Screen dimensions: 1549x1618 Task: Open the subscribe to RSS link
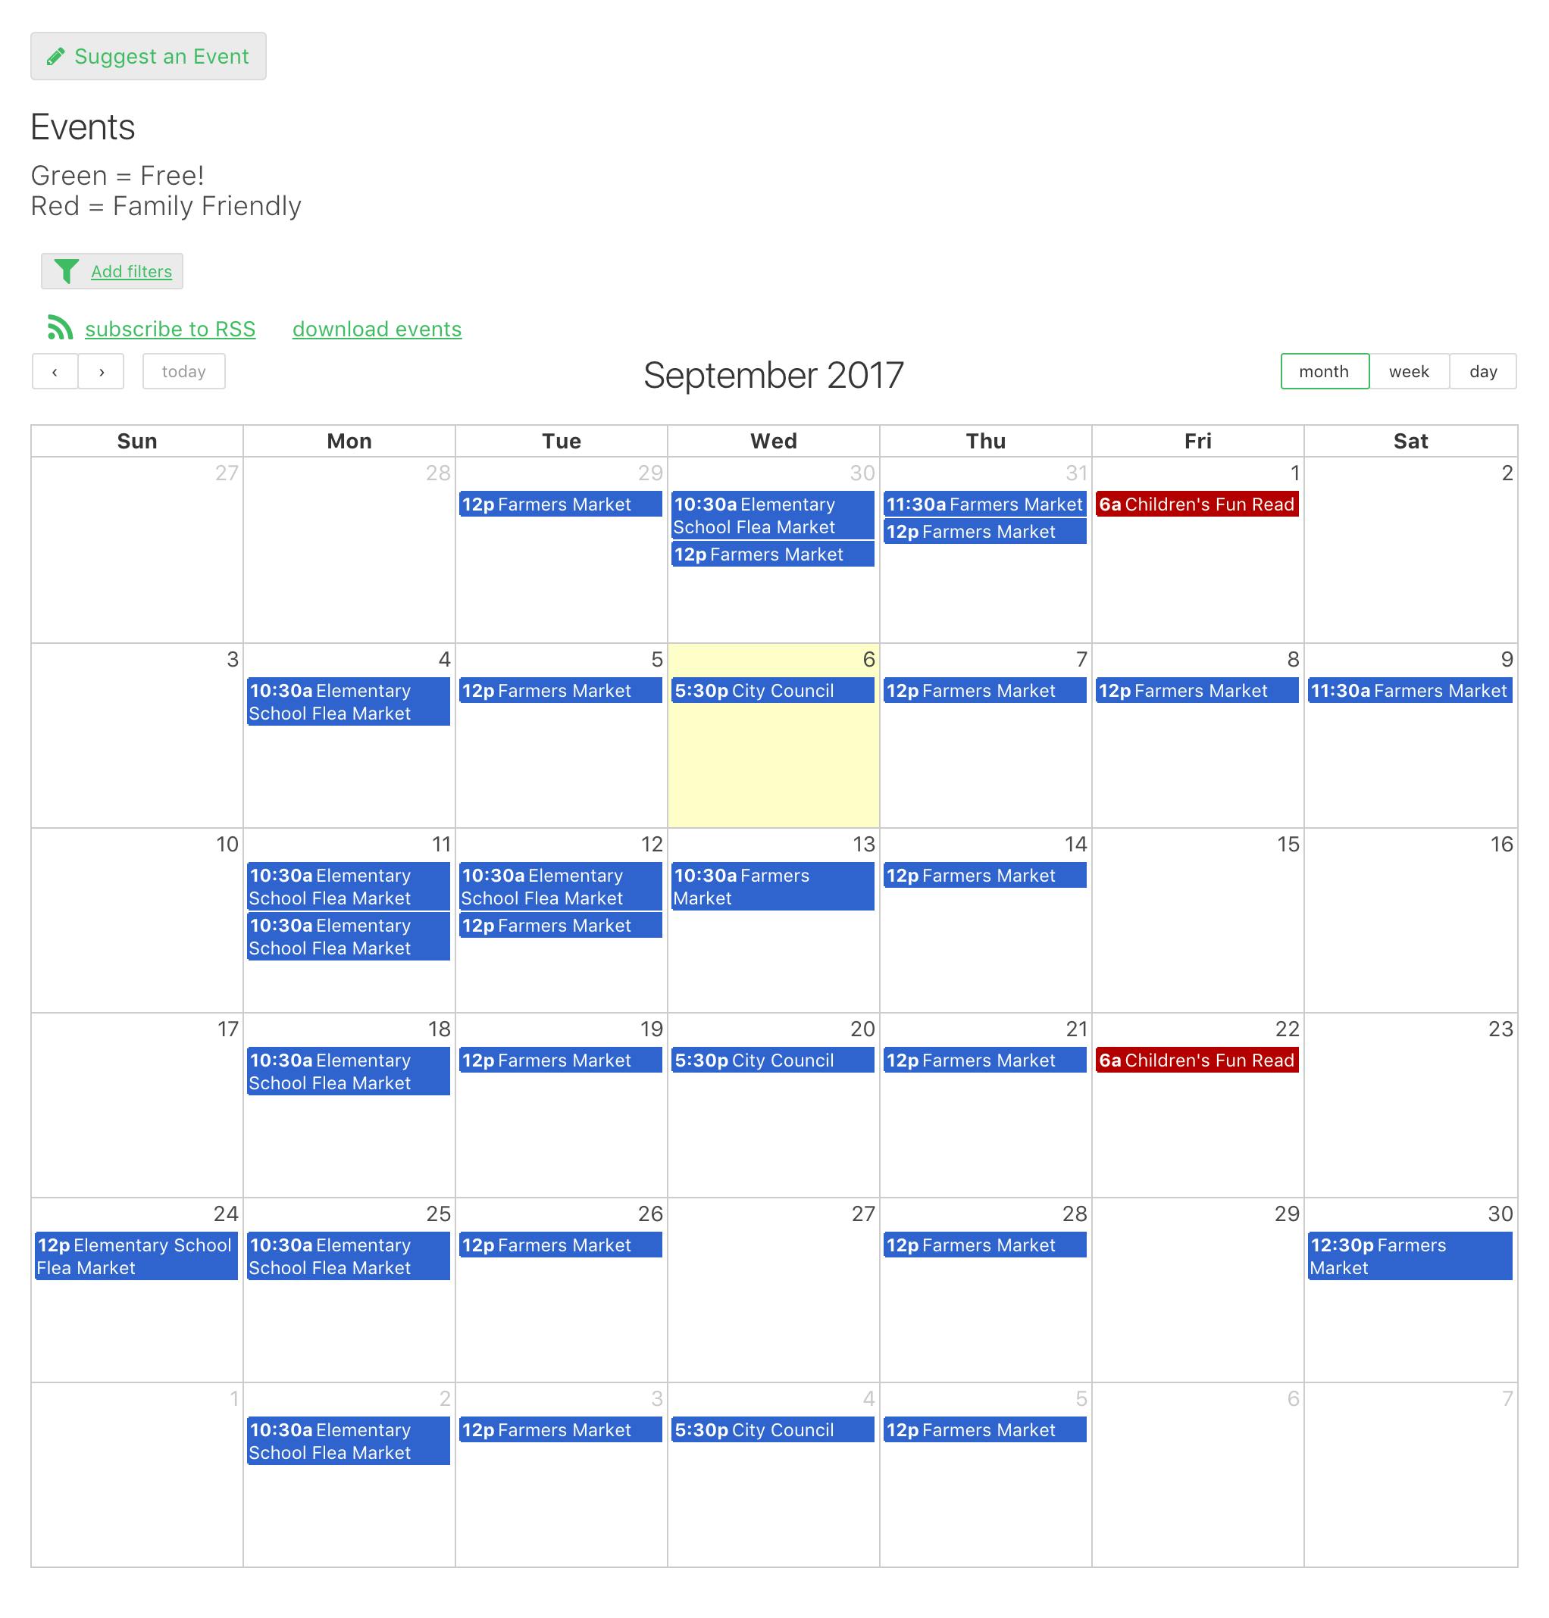171,330
